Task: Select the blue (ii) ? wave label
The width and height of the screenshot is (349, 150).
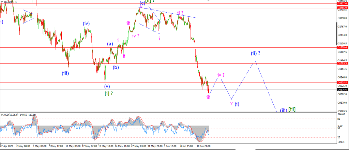Action: 256,54
